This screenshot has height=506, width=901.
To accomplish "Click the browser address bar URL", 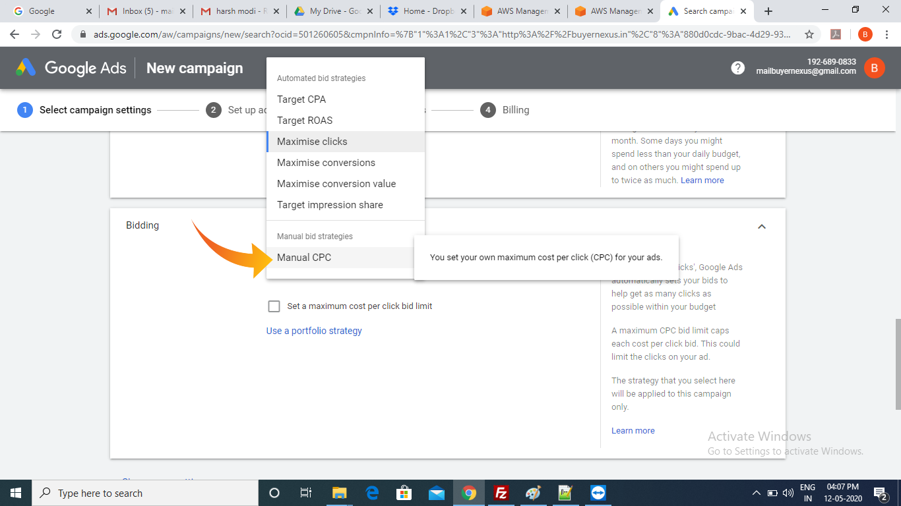I will tap(442, 34).
